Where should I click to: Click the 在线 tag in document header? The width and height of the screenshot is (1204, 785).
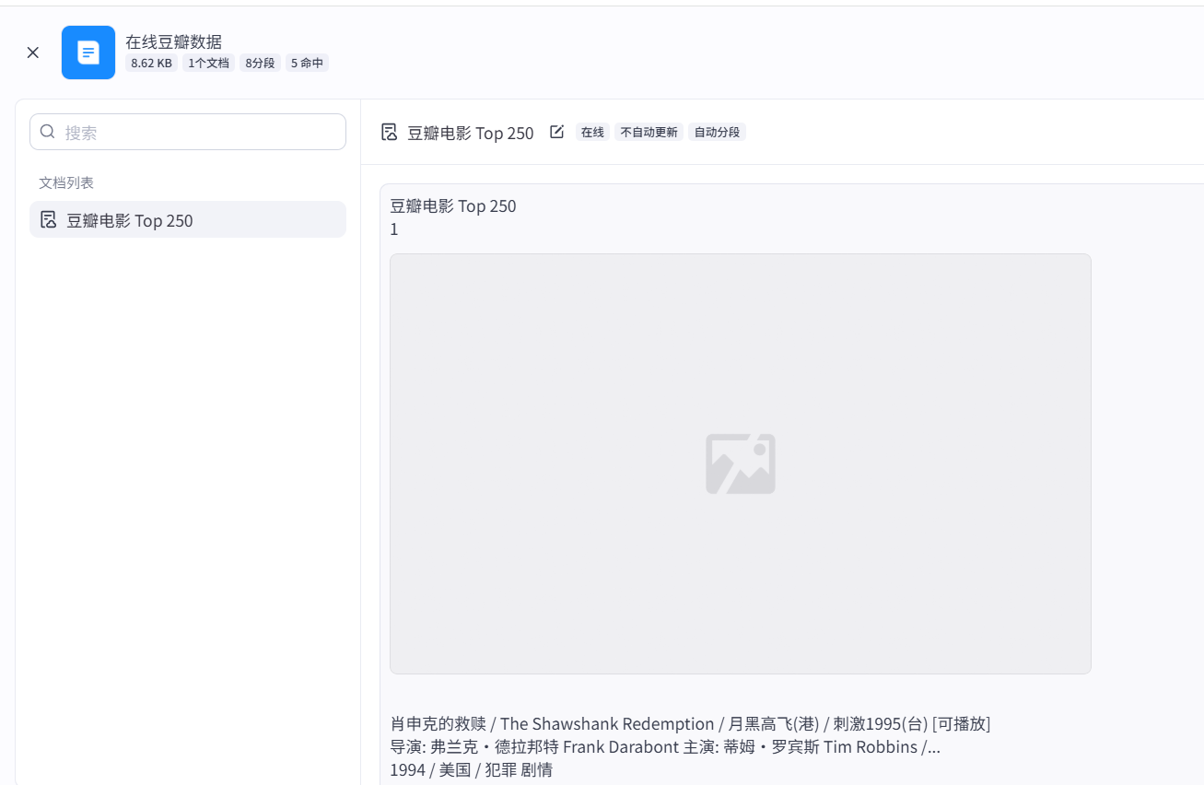coord(592,132)
